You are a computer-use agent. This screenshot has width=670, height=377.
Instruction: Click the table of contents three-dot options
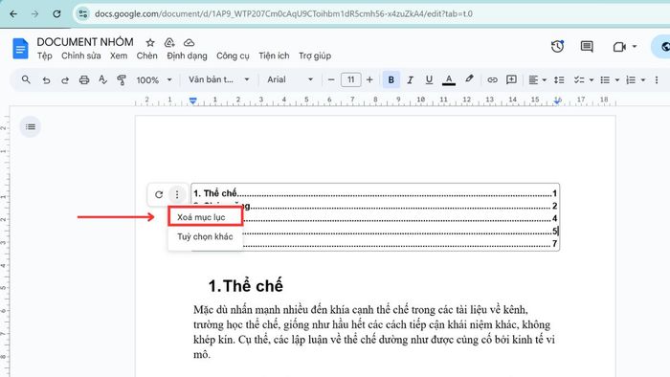(177, 194)
